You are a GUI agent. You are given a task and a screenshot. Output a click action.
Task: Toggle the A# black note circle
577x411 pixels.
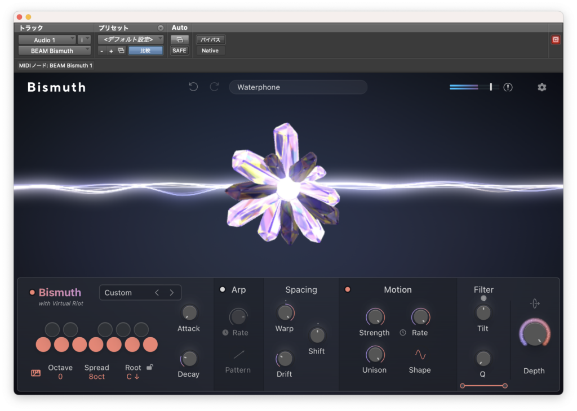pos(141,329)
